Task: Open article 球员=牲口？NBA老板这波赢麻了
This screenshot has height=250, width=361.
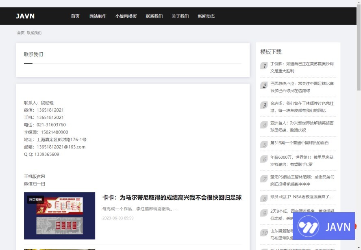Action: (301, 197)
